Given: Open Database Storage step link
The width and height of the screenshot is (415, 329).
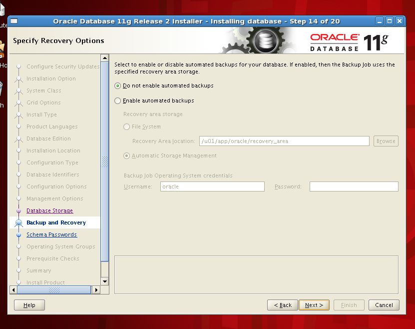Looking at the screenshot, I should [49, 211].
